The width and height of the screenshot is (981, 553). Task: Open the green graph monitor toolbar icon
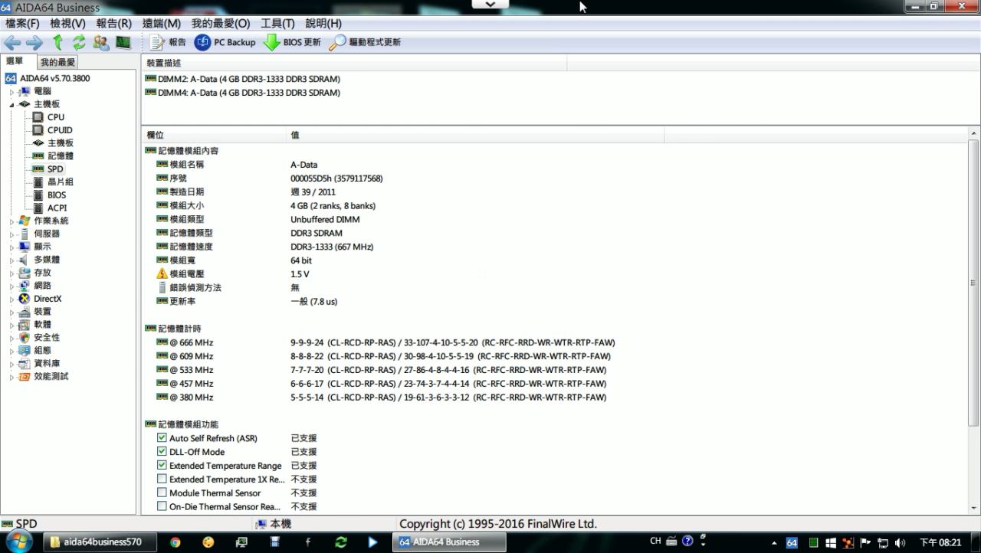click(x=123, y=43)
